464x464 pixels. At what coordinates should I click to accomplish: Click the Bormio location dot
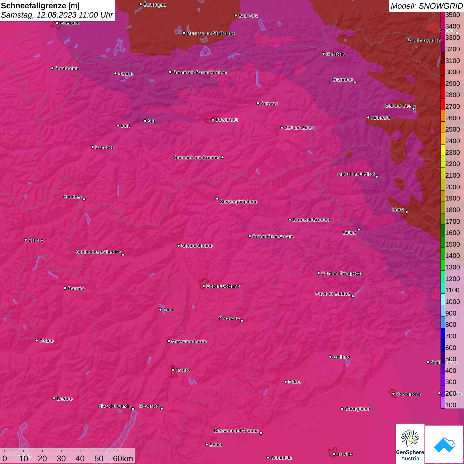pos(65,288)
